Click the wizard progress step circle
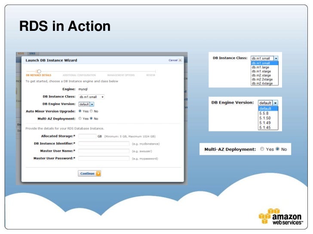 [x=39, y=71]
